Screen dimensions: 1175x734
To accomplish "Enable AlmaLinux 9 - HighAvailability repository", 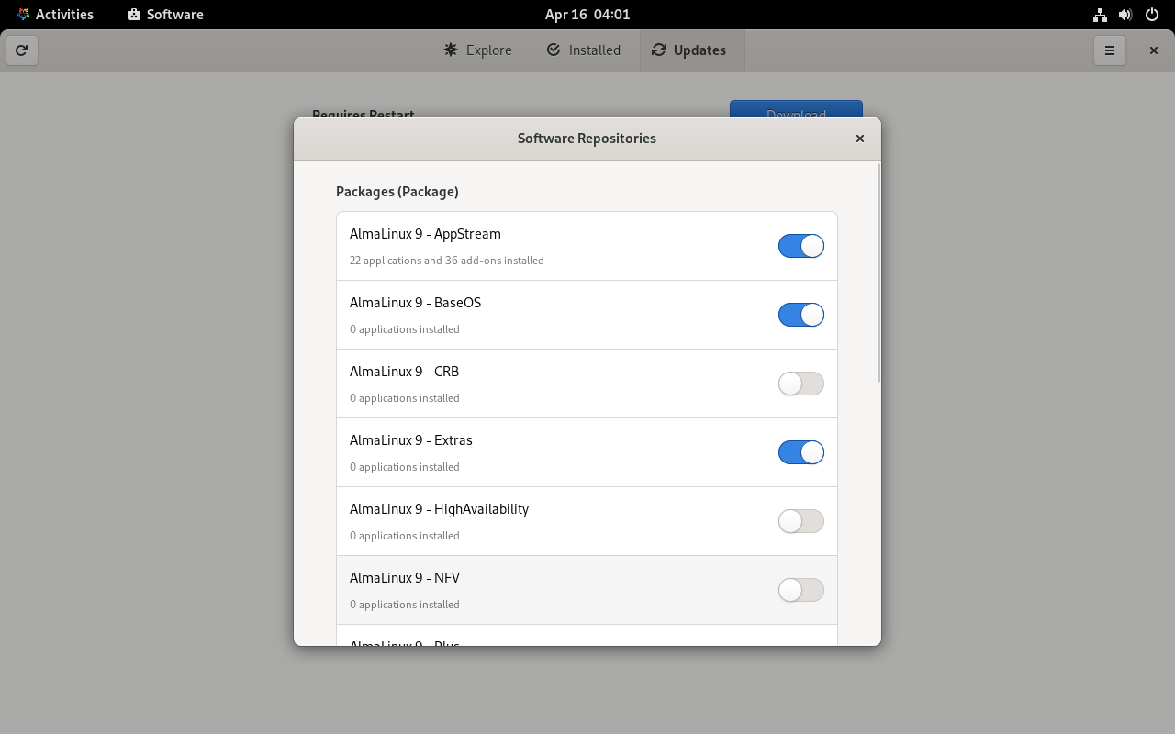I will click(x=800, y=521).
